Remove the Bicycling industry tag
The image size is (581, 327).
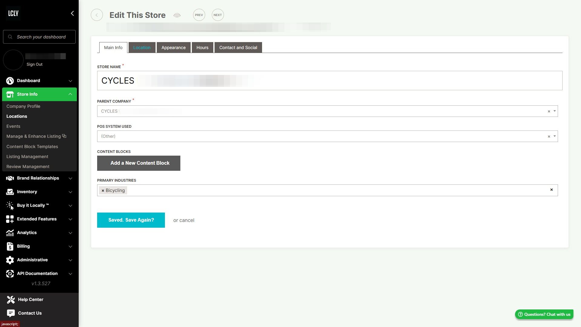click(x=103, y=190)
